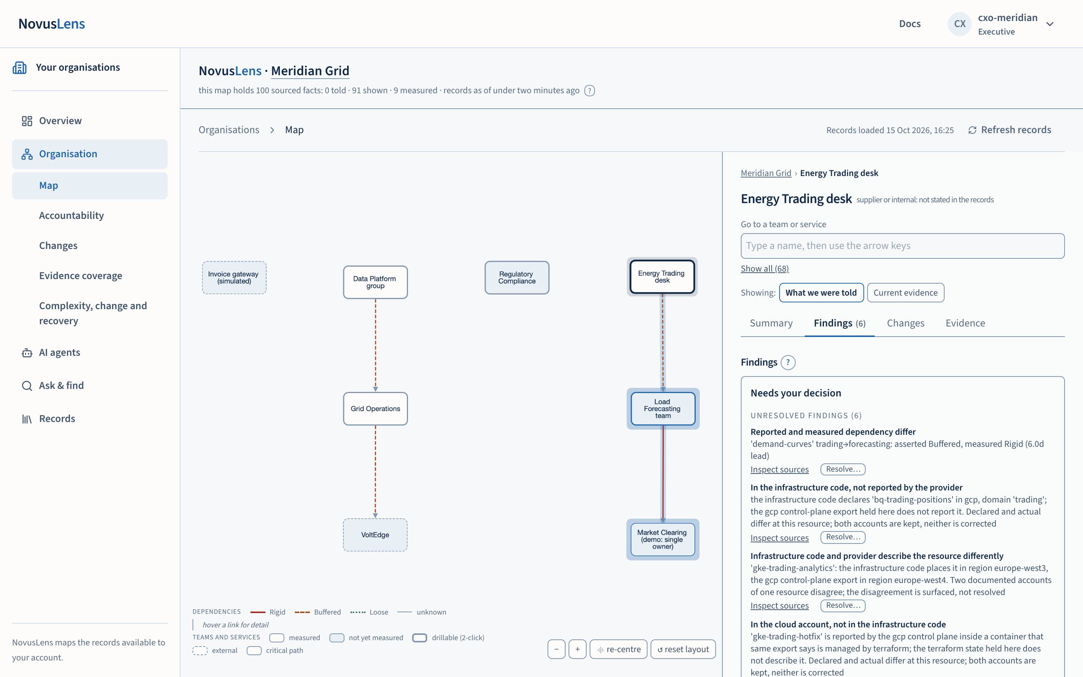Click the reset layout button
This screenshot has height=677, width=1083.
(683, 649)
